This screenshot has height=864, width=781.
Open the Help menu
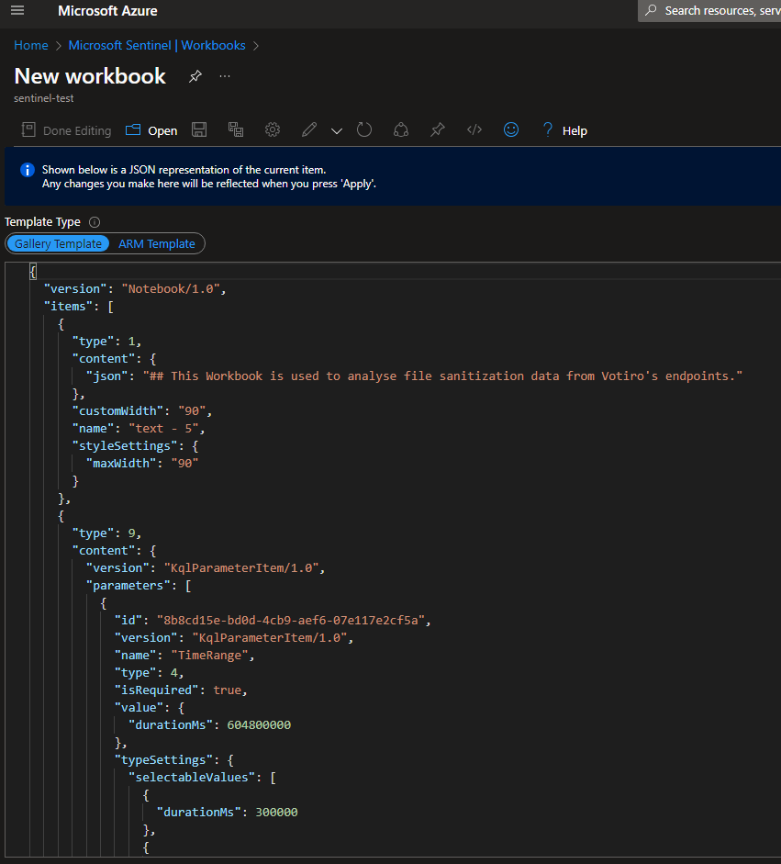tap(565, 130)
